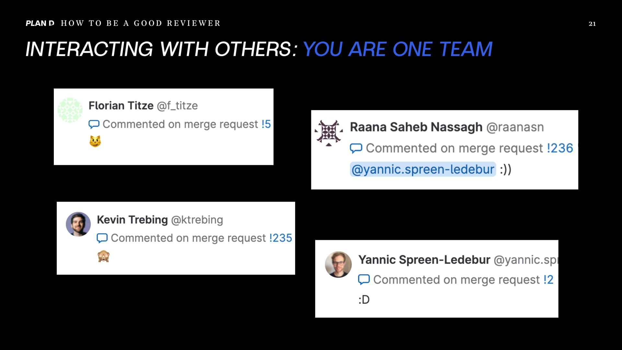The width and height of the screenshot is (622, 350).
Task: Click Yannic Spreen-Ledebur's profile photo
Action: point(338,264)
